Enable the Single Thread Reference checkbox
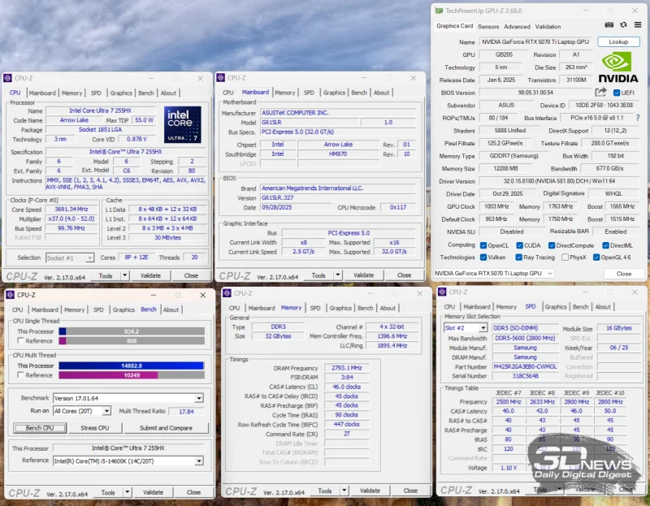The width and height of the screenshot is (650, 506). pyautogui.click(x=19, y=341)
